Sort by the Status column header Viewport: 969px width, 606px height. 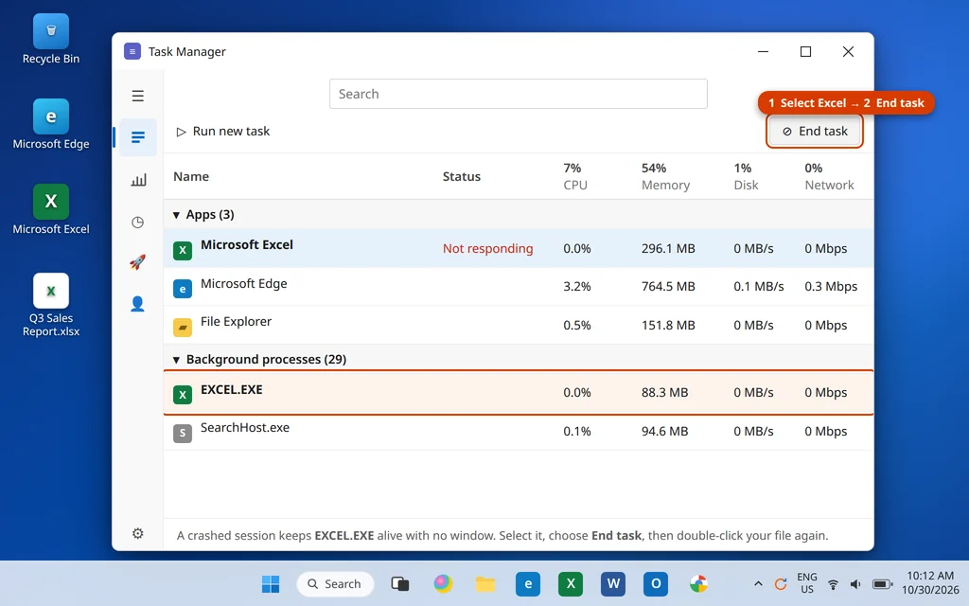tap(462, 177)
